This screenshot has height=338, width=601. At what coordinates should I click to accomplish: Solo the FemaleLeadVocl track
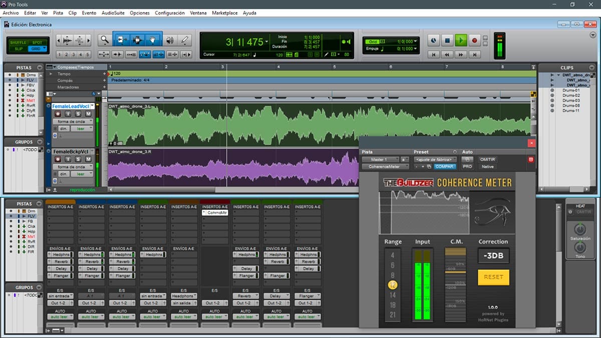78,114
